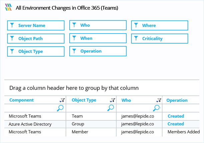Click the Component search input field
Image resolution: width=204 pixels, height=143 pixels.
[x=35, y=108]
